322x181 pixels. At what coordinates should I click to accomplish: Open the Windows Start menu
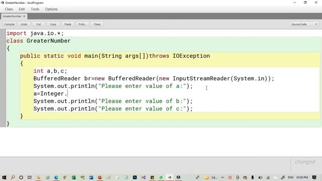(x=4, y=177)
